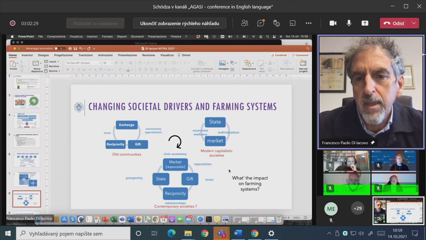Open the more actions ellipsis menu
Image resolution: width=426 pixels, height=240 pixels.
309,23
